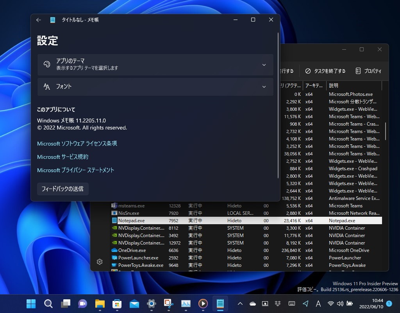Open Teams chat from the taskbar
Image resolution: width=400 pixels, height=313 pixels.
coord(82,304)
